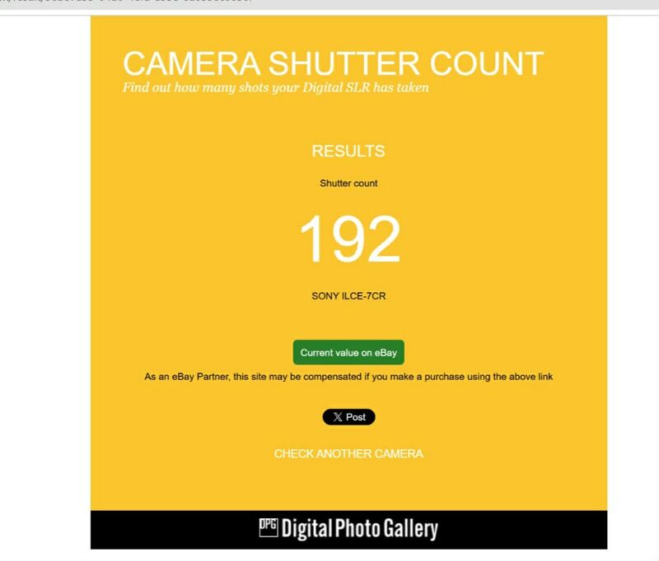The width and height of the screenshot is (659, 561).
Task: Click the eBay Partner disclaimer text
Action: [348, 377]
